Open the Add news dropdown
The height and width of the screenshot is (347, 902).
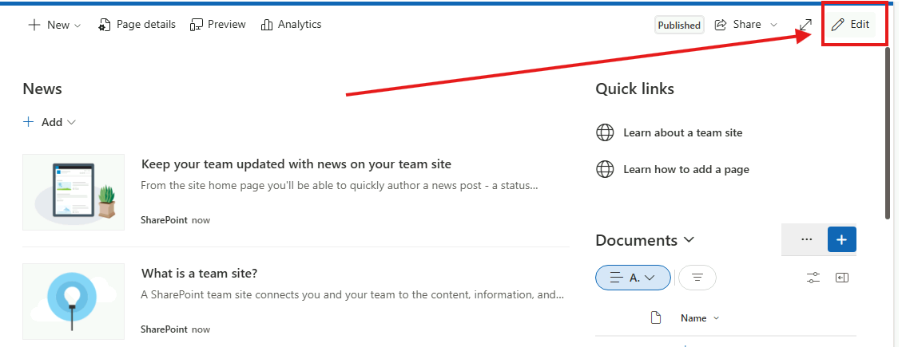point(50,122)
